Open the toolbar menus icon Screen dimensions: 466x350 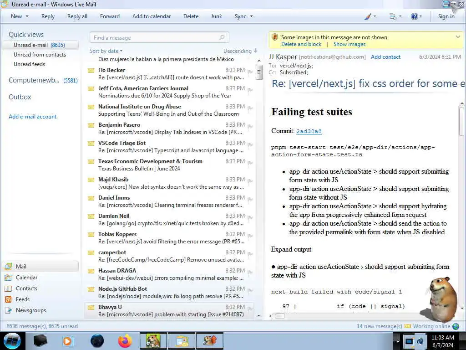[393, 16]
